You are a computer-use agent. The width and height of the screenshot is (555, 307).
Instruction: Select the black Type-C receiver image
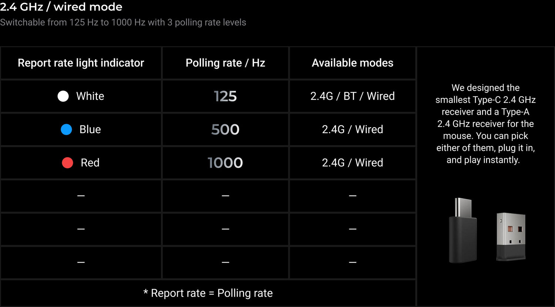(x=462, y=230)
